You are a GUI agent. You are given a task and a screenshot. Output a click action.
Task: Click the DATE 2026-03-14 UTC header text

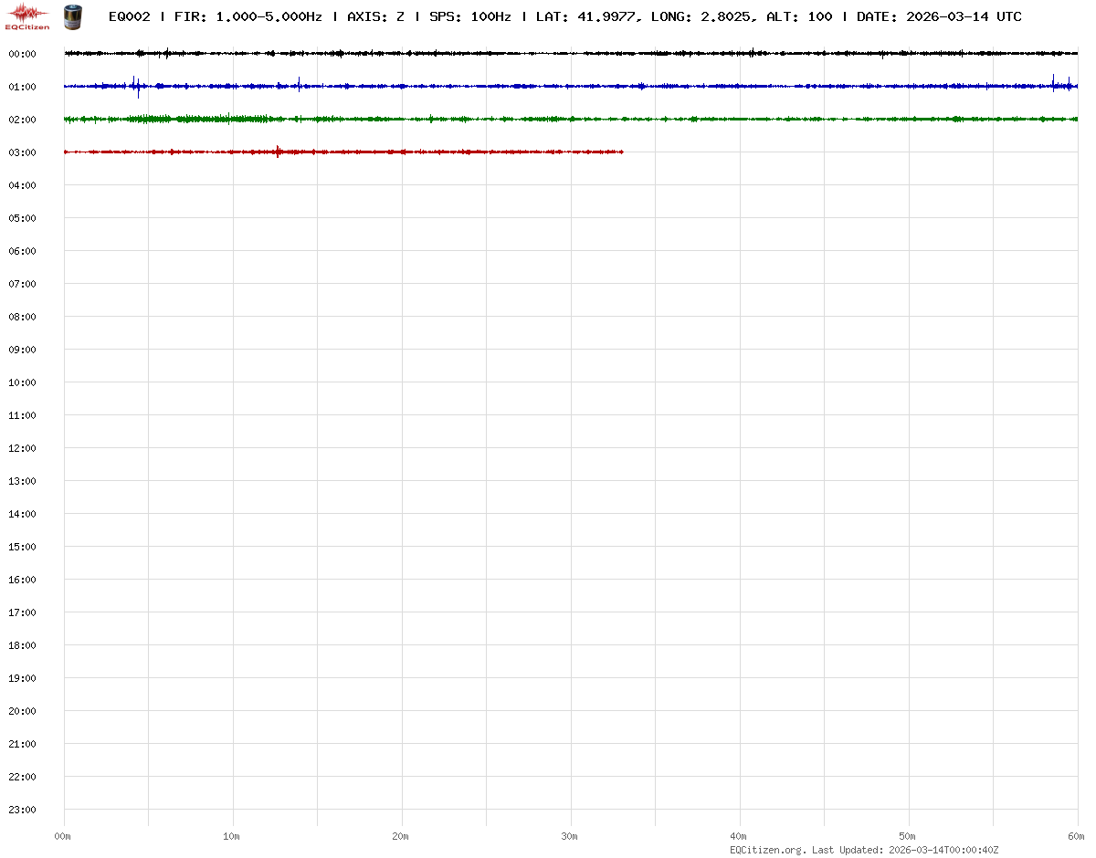(x=939, y=16)
